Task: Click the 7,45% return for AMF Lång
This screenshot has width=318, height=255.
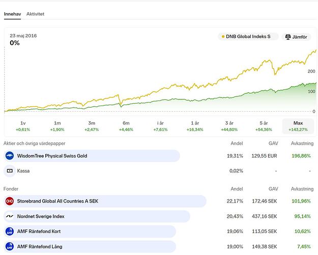Action: click(304, 247)
